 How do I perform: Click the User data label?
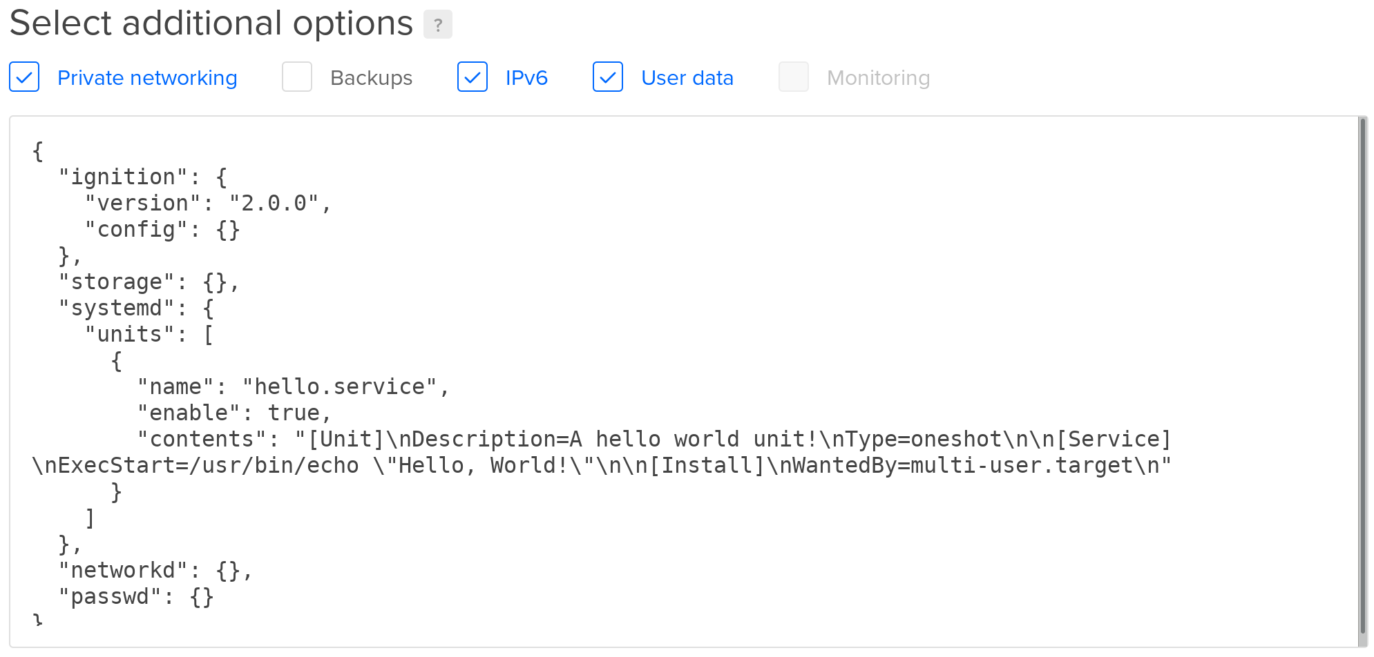tap(687, 78)
